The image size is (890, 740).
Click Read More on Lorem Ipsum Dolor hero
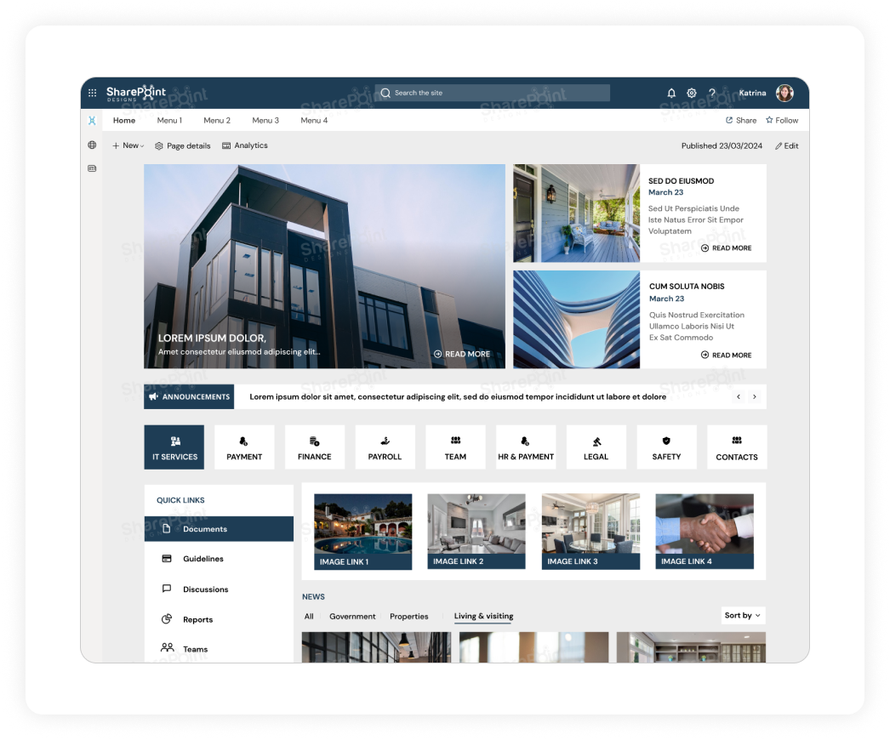461,354
